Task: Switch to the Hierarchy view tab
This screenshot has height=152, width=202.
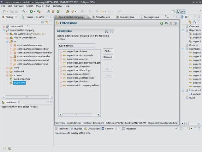Action: tap(28, 17)
